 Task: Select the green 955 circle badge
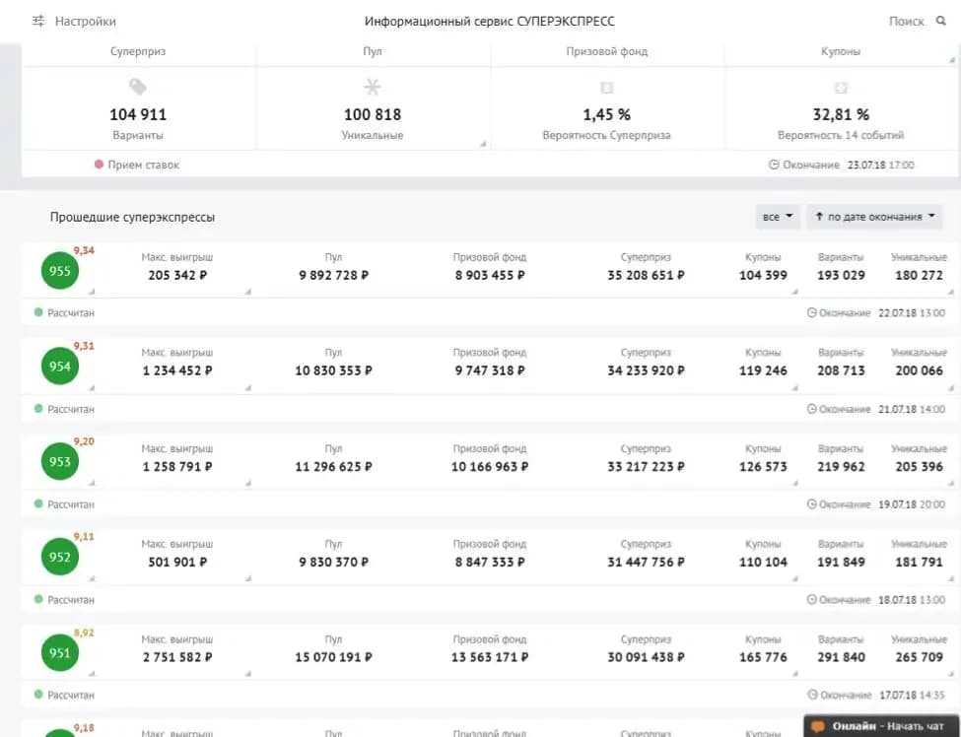click(x=60, y=271)
